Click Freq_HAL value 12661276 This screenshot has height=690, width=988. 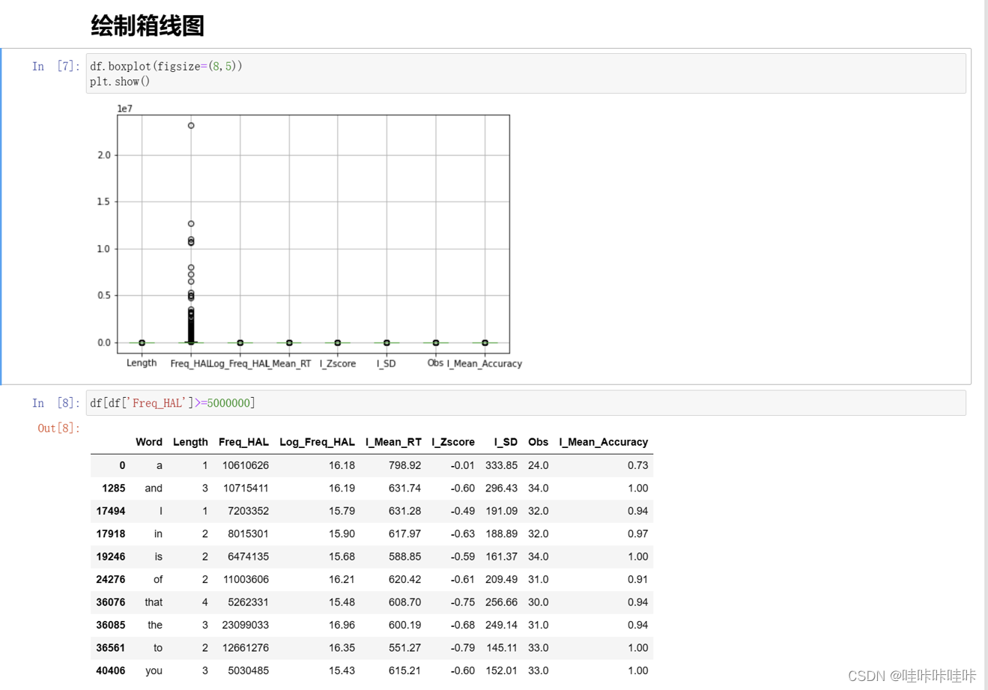click(246, 648)
